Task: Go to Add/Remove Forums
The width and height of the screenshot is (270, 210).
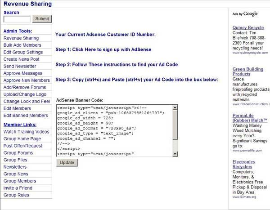Action: coord(25,87)
